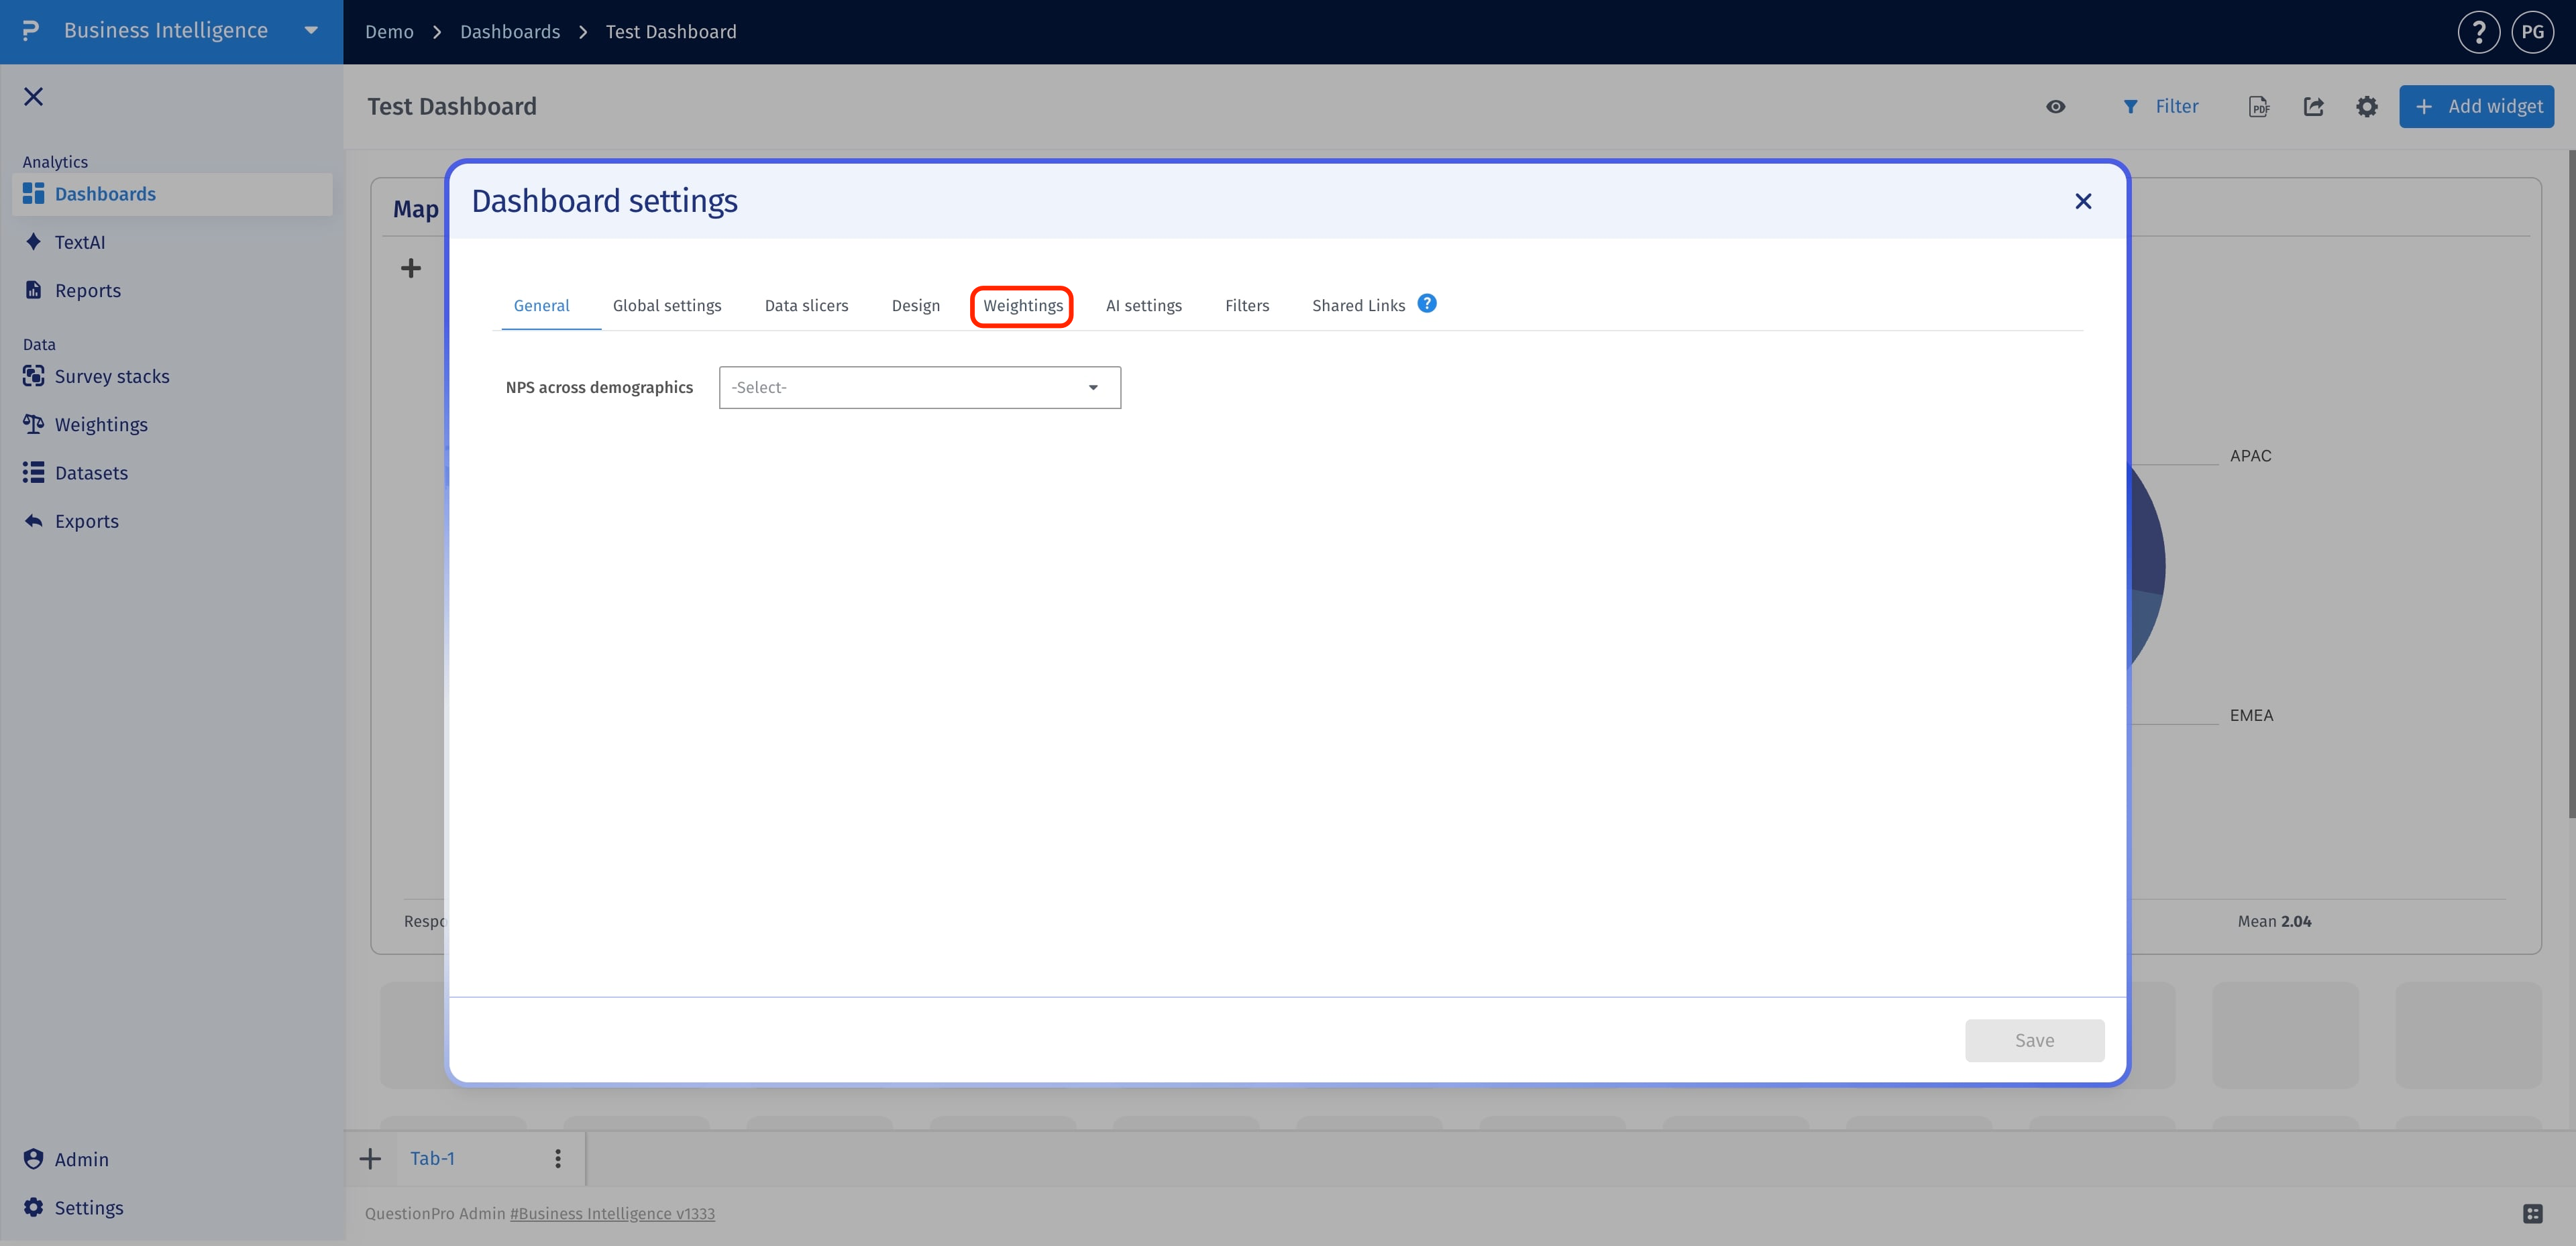Switch to the Data slicers tab
2576x1246 pixels.
tap(806, 305)
